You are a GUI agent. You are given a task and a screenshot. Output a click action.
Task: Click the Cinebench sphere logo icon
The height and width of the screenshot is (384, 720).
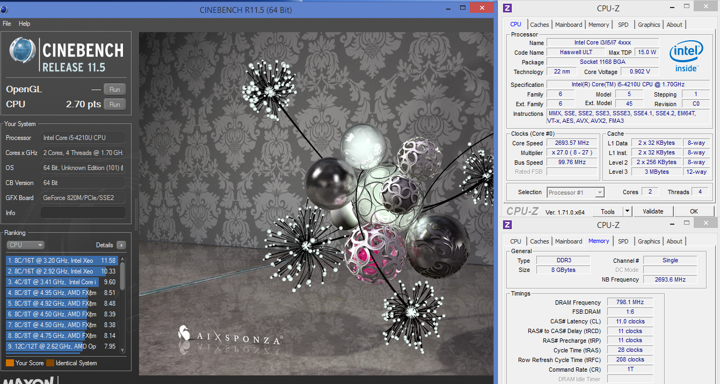[24, 51]
